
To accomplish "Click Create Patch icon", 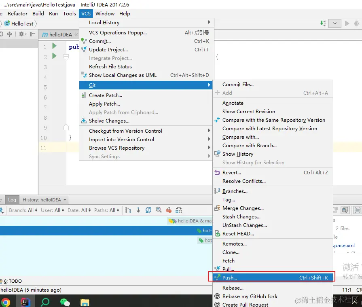I will [x=84, y=95].
